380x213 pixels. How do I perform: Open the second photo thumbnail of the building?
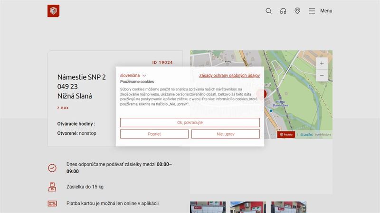[248, 207]
